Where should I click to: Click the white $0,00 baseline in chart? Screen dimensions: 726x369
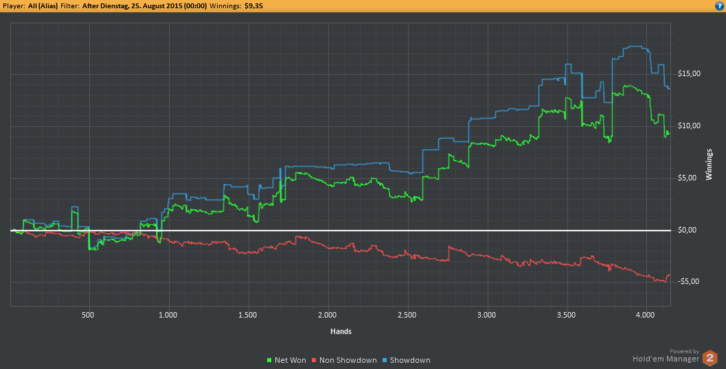tap(341, 230)
